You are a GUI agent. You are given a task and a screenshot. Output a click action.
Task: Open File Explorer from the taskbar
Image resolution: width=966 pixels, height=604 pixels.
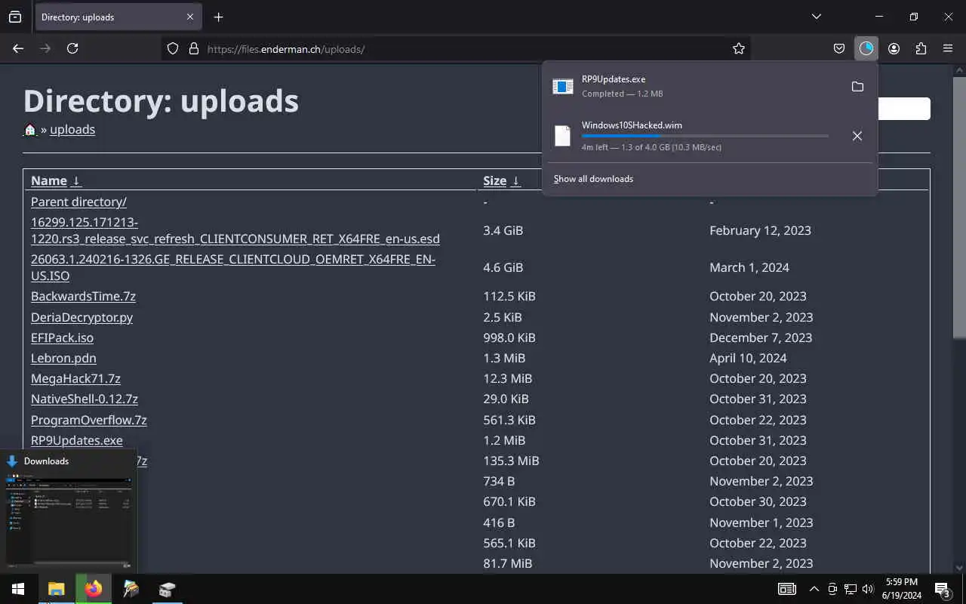(57, 589)
